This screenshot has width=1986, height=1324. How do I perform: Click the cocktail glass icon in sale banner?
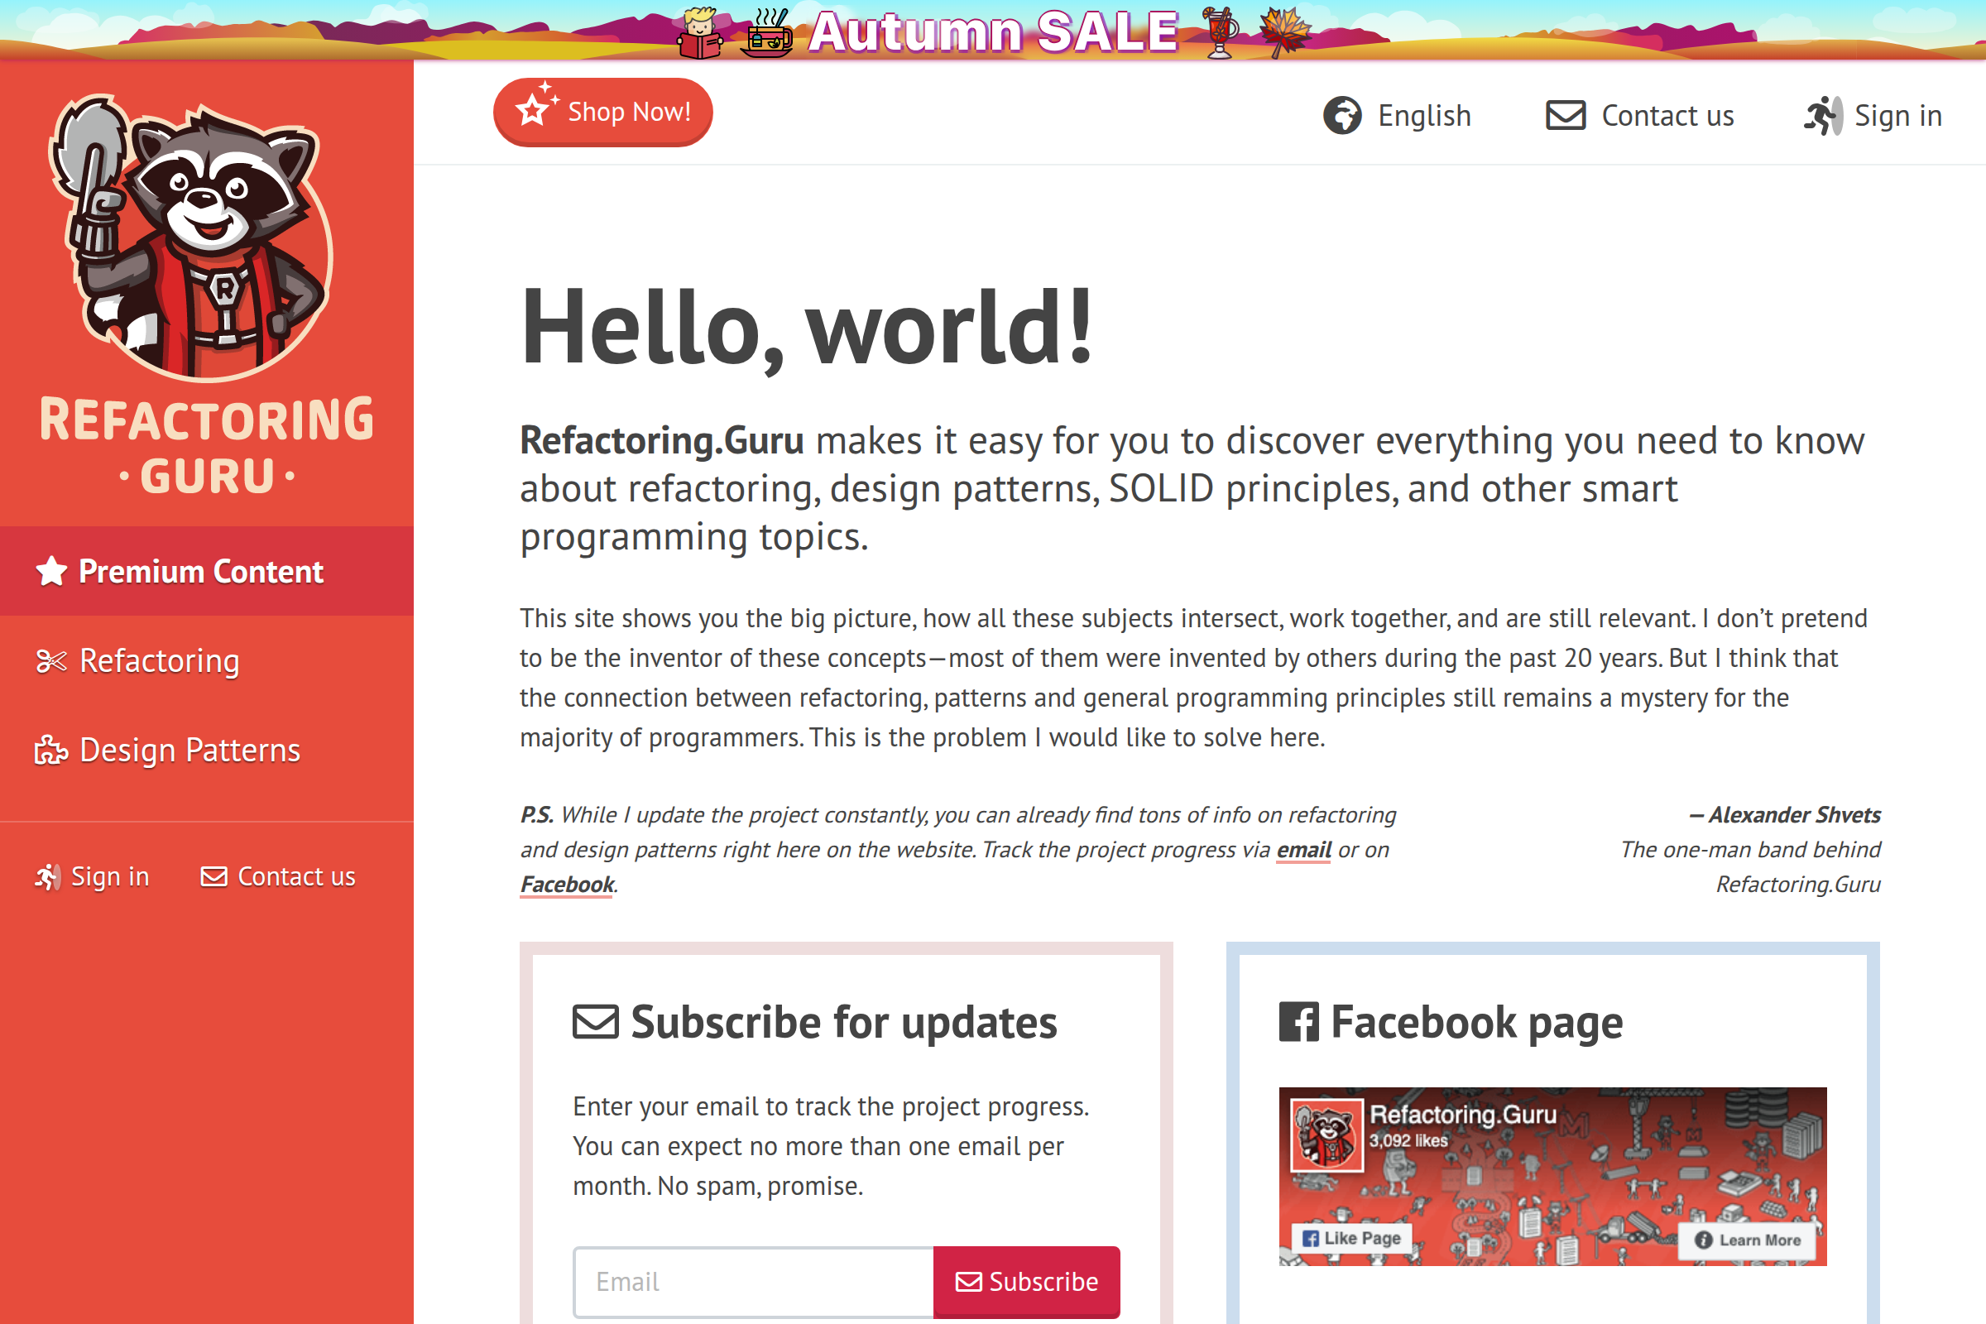pyautogui.click(x=1221, y=32)
